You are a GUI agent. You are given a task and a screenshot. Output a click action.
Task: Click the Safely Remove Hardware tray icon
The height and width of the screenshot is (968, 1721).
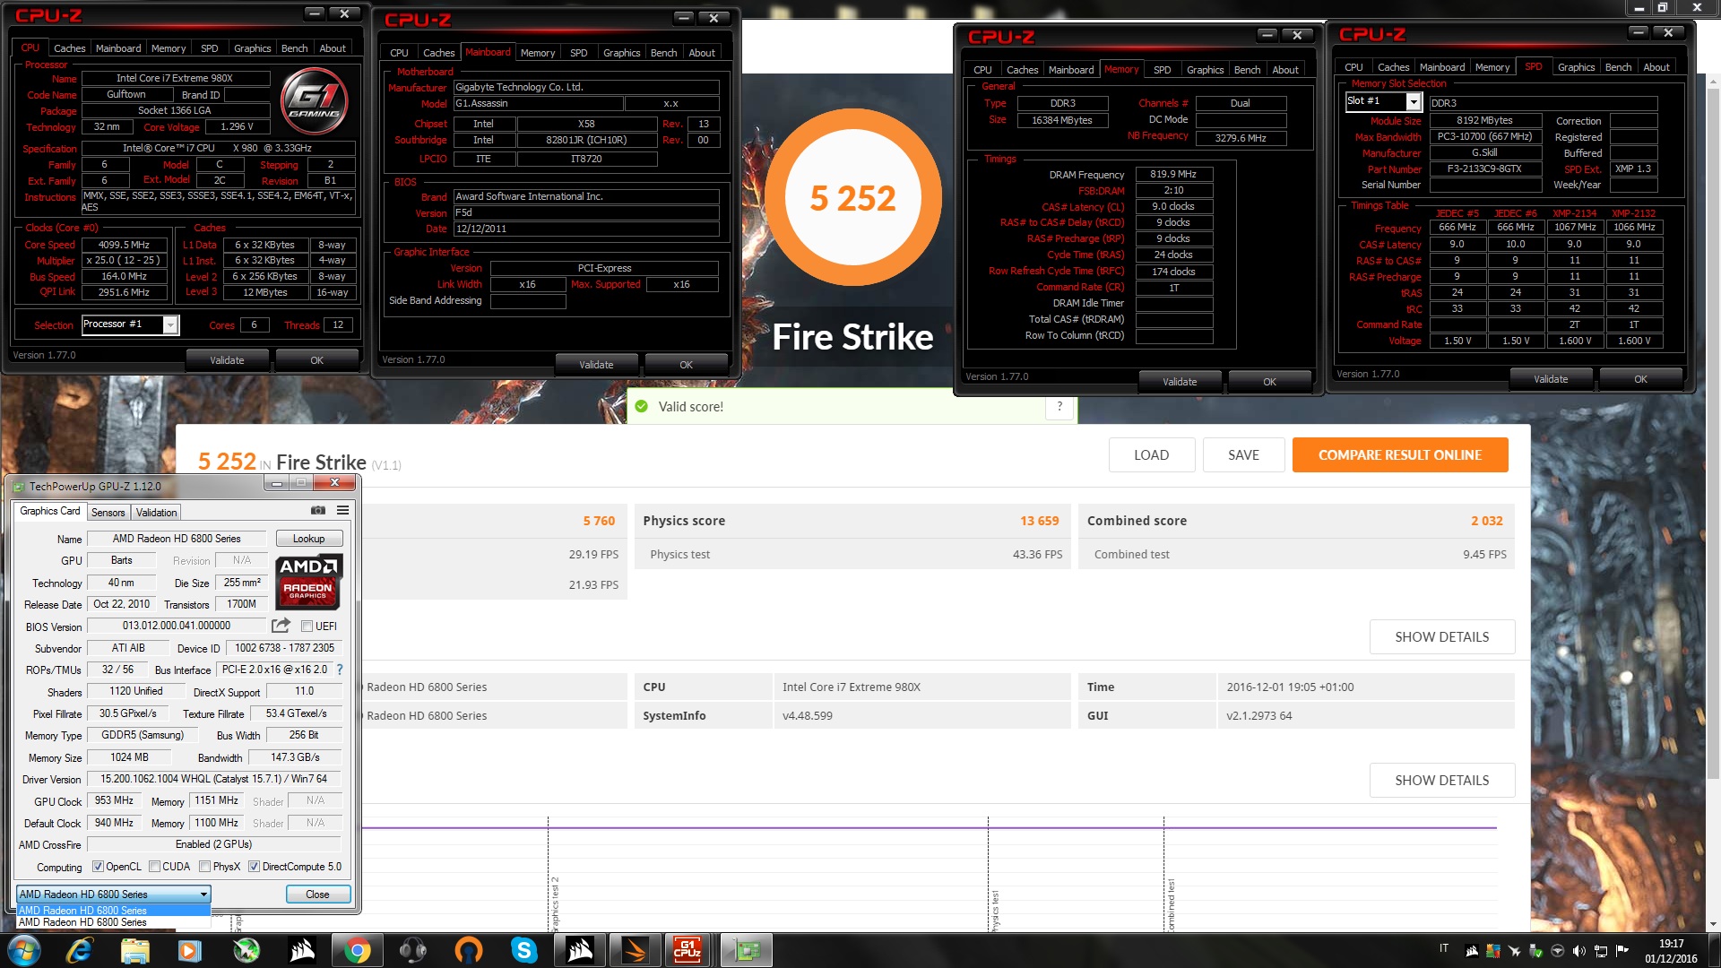pyautogui.click(x=1535, y=951)
